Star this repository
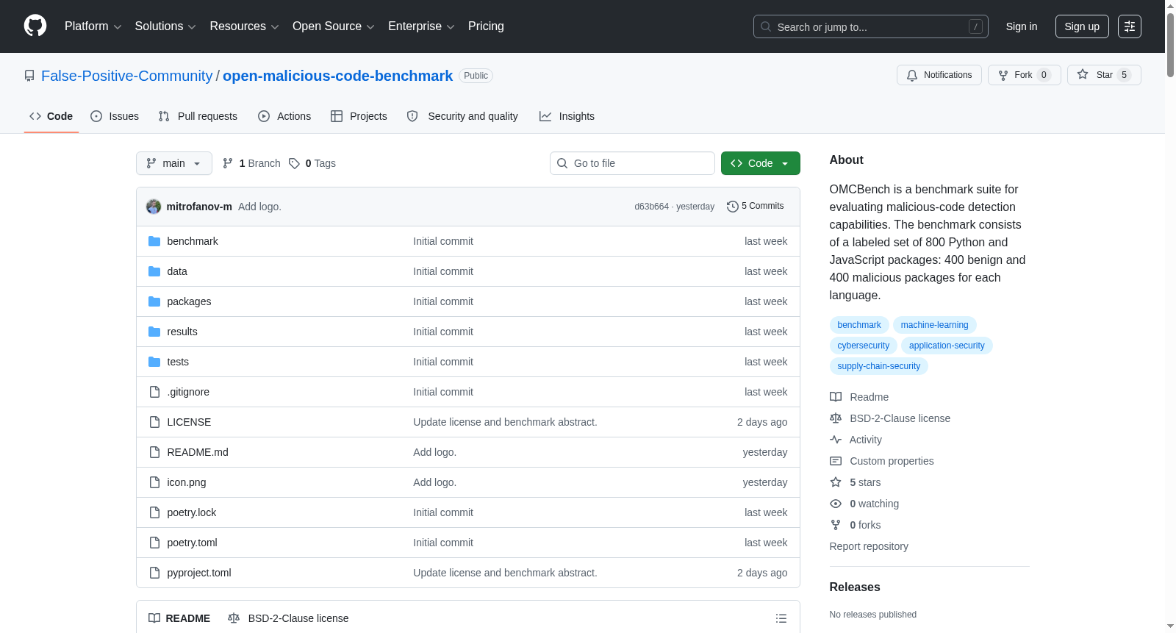Viewport: 1176px width, 633px height. pos(1104,75)
